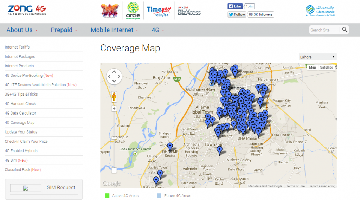The width and height of the screenshot is (360, 200).
Task: Open the Prepaid menu
Action: 62,30
